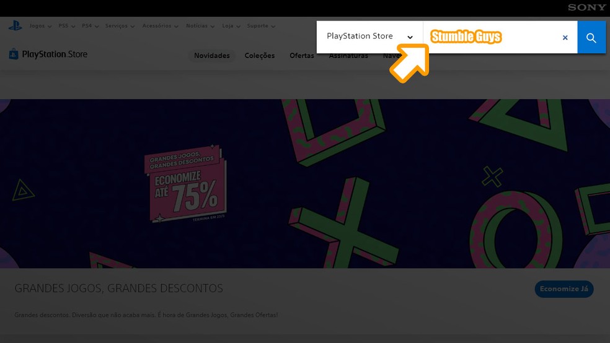Open the Economize até 75% promo banner
This screenshot has width=610, height=343.
185,184
